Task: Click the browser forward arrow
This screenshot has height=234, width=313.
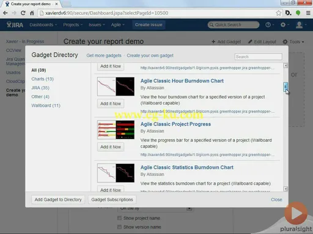Action: (x=14, y=13)
